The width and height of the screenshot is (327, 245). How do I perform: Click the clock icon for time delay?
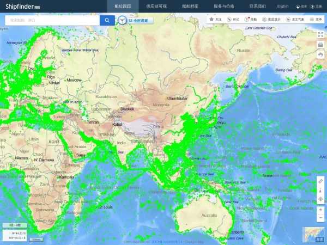(122, 20)
